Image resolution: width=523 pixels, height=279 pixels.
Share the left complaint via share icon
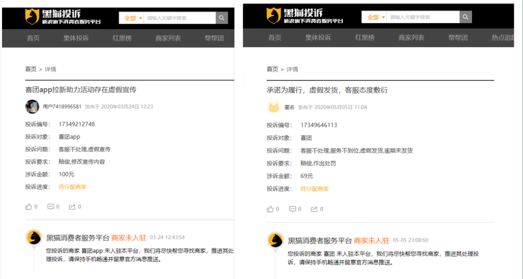[x=72, y=207]
